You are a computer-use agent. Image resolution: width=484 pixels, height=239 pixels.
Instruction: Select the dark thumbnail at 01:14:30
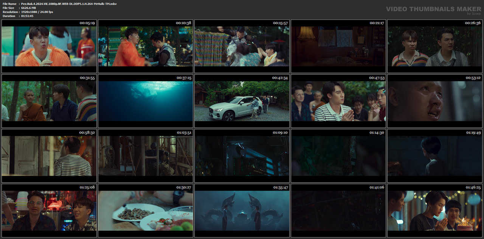pos(338,156)
